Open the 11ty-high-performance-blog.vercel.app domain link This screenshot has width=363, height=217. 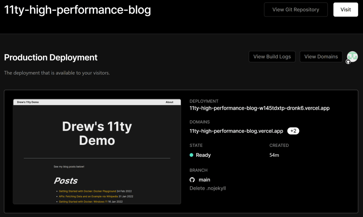[x=236, y=131]
